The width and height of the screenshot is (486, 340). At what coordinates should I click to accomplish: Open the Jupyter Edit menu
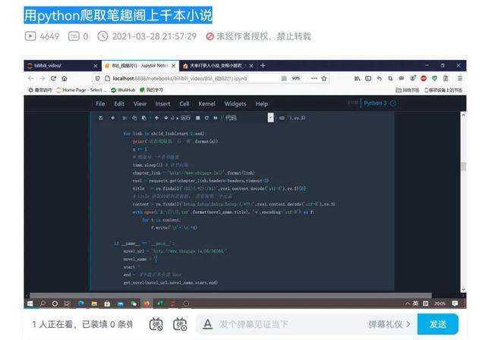119,104
